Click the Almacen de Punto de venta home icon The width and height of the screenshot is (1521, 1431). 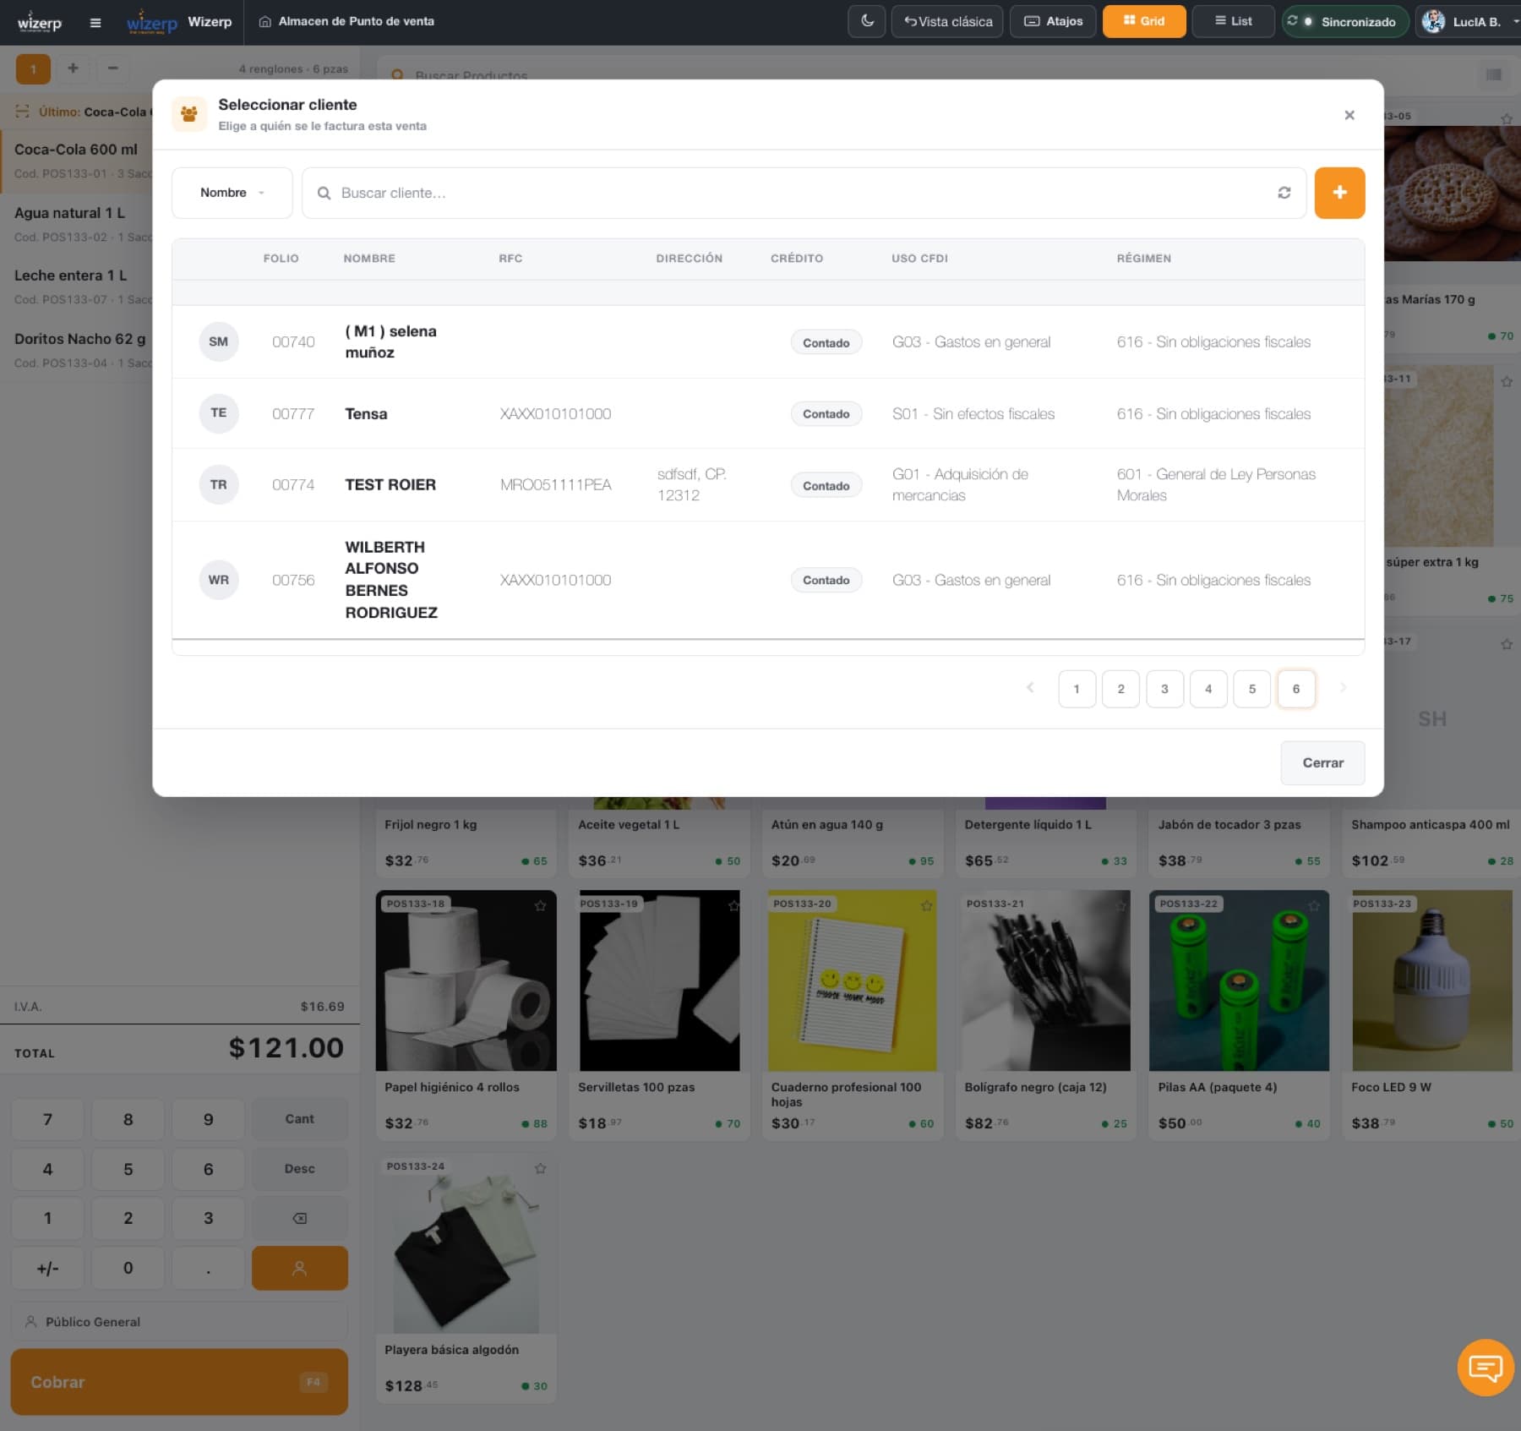[264, 22]
